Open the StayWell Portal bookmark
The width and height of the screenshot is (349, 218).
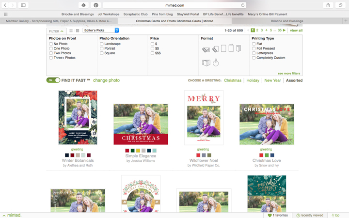[188, 14]
